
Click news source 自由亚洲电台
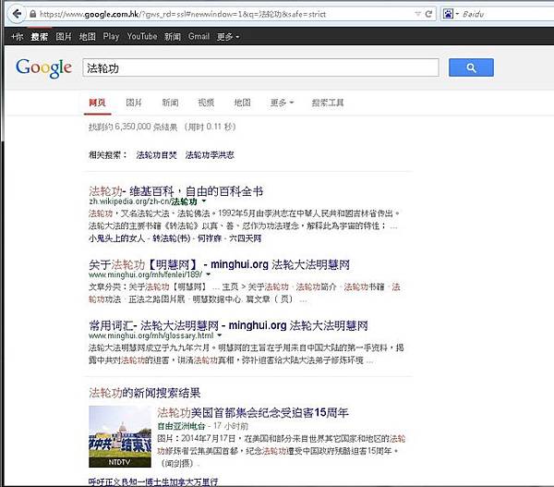click(181, 426)
